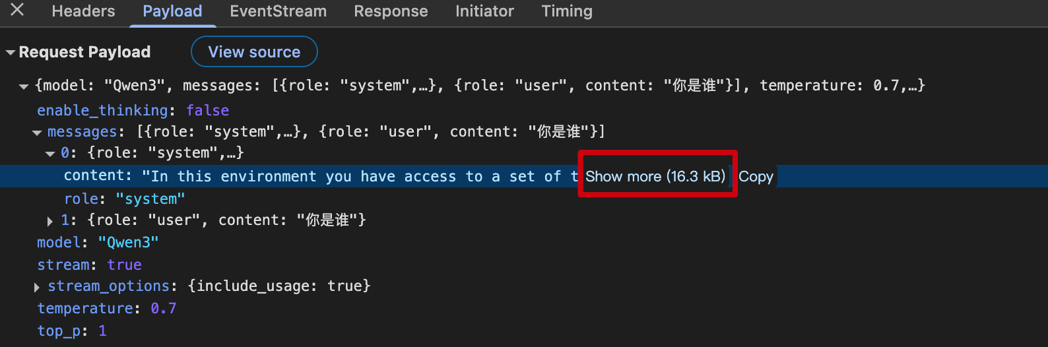
Task: Open the EventStream tab
Action: 278,11
